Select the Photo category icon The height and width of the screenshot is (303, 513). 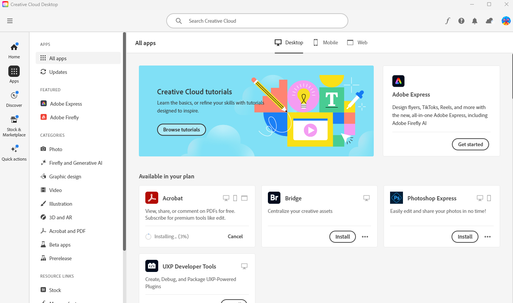[43, 149]
